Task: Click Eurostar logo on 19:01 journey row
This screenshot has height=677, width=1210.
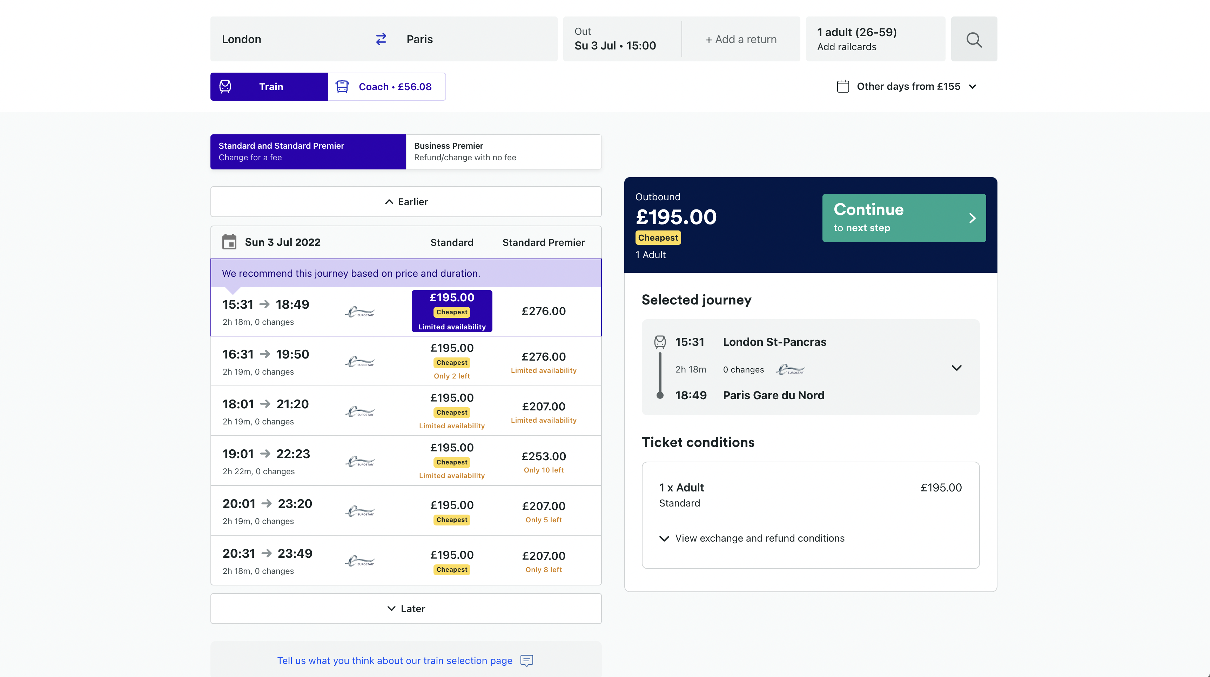Action: pos(360,461)
